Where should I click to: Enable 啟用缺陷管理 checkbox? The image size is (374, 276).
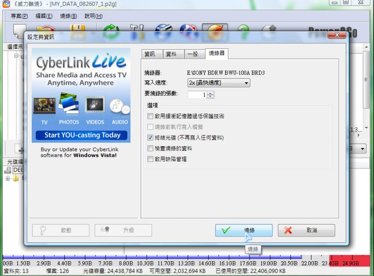(x=150, y=159)
